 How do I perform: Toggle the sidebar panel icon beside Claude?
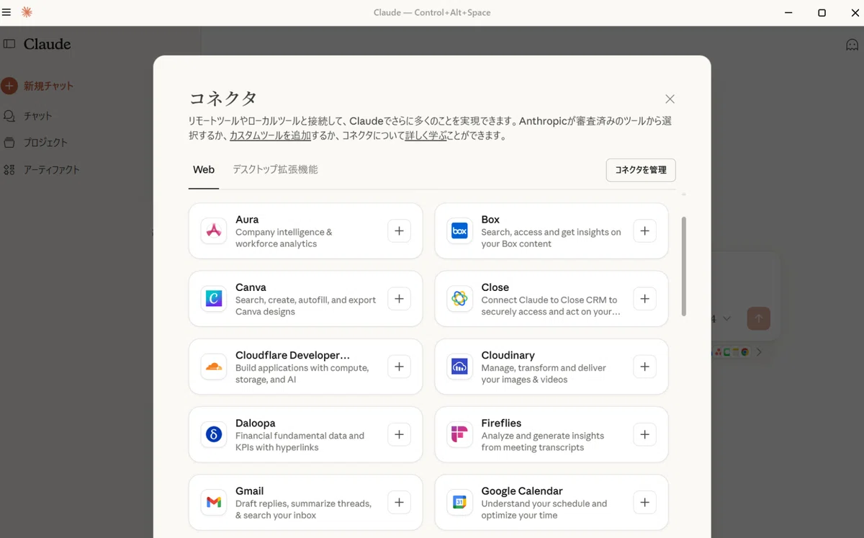tap(9, 44)
